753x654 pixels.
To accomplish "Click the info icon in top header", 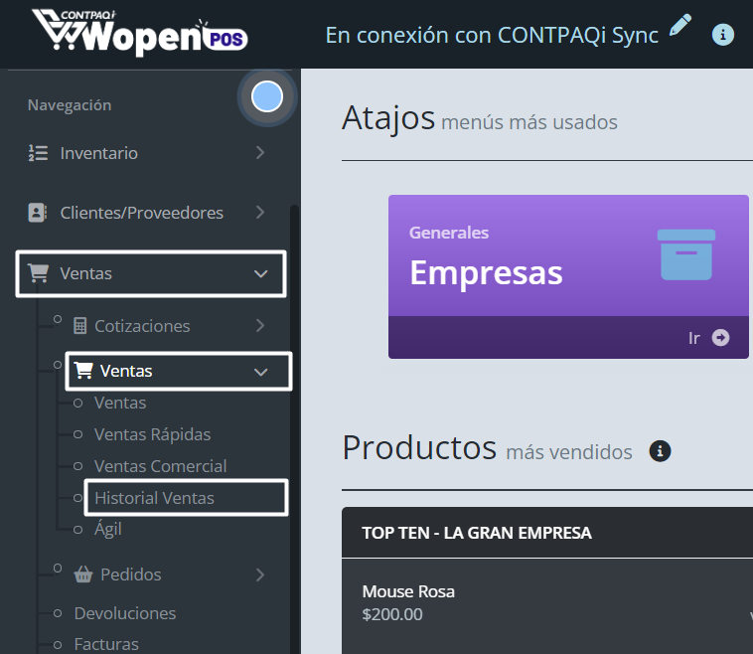I will 723,35.
